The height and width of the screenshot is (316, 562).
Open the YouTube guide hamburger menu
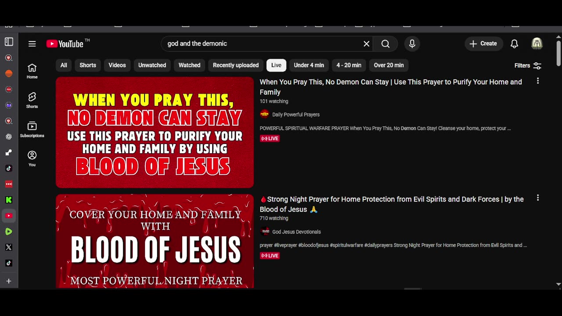click(x=32, y=43)
